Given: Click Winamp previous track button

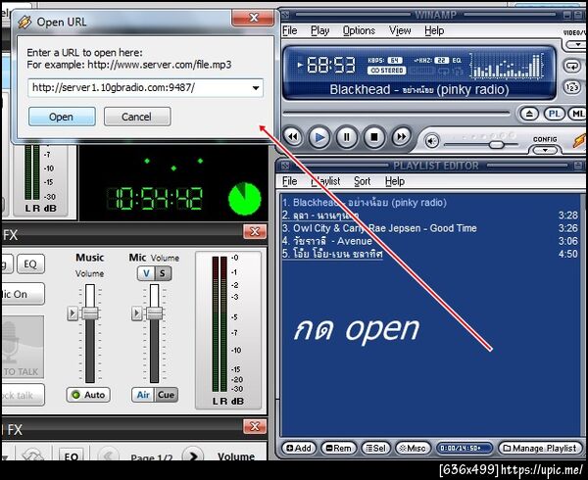Looking at the screenshot, I should click(x=293, y=137).
